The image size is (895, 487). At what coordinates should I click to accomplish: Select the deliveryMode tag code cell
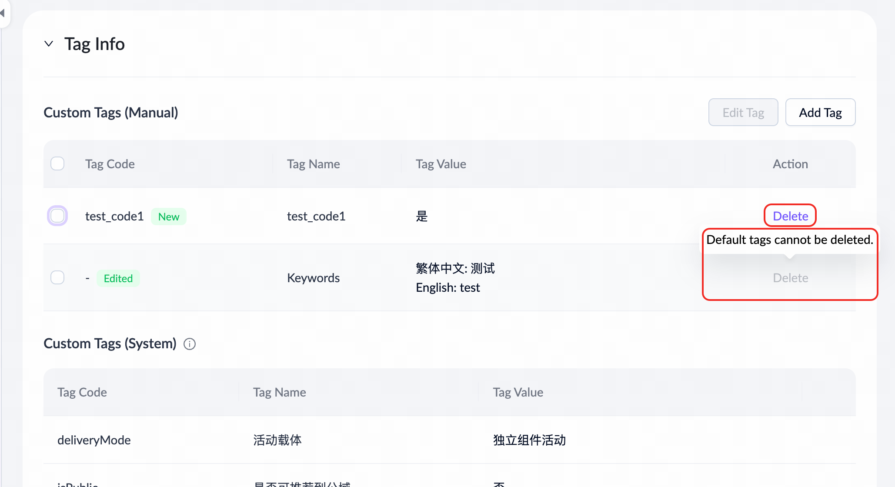94,440
